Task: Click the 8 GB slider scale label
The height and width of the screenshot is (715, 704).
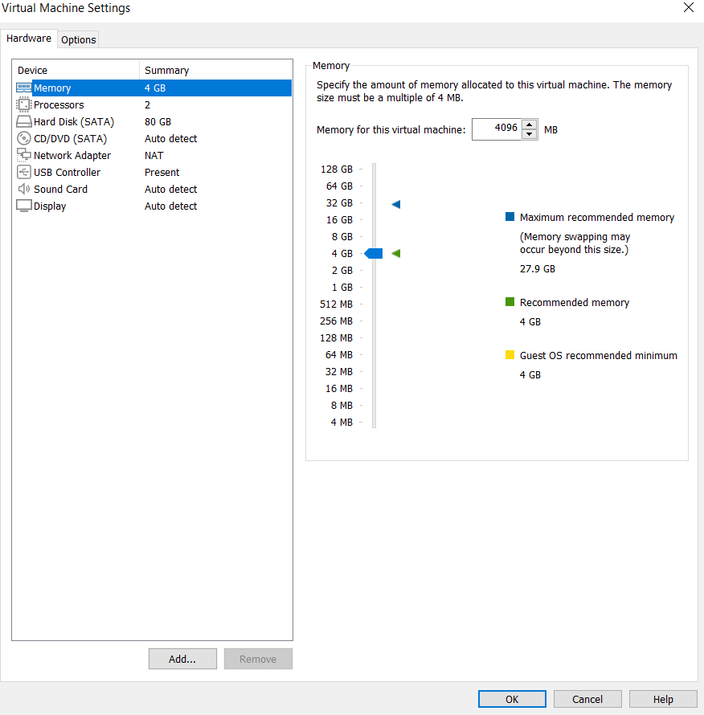Action: tap(342, 237)
